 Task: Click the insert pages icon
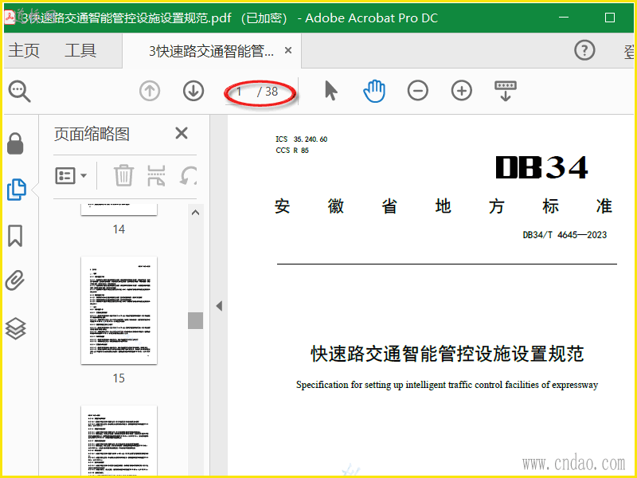click(156, 175)
